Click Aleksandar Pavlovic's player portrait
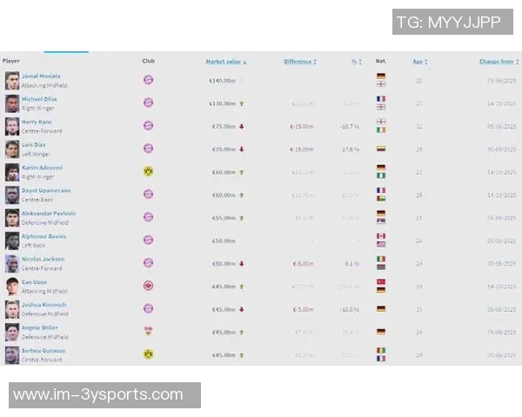The height and width of the screenshot is (417, 522). pos(12,217)
